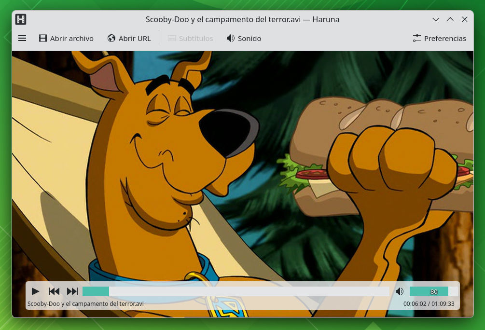Click the Haruna logo in the title bar
485x330 pixels.
20,19
